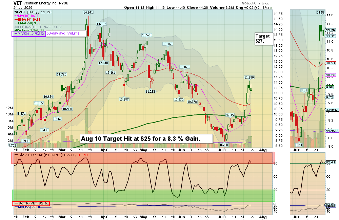Click the 8.702 price label
Viewport: 339px width, 220px height.
point(12,145)
